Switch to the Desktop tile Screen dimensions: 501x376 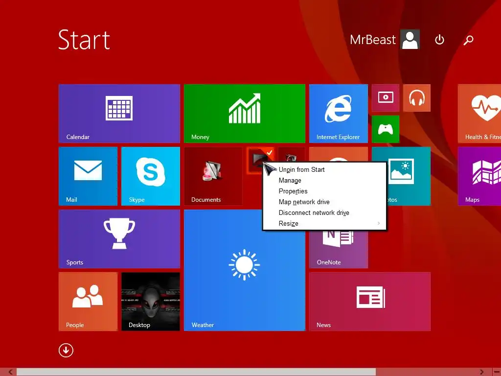pyautogui.click(x=151, y=302)
